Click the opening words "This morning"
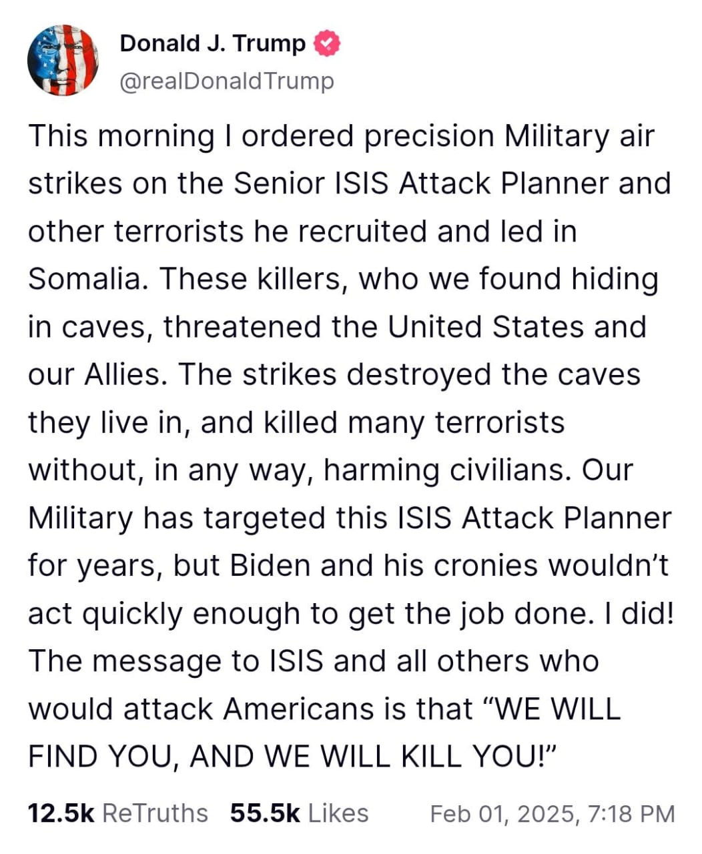Image resolution: width=702 pixels, height=854 pixels. (x=120, y=136)
